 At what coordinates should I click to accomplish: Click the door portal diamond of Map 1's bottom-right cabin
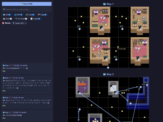click(139, 60)
